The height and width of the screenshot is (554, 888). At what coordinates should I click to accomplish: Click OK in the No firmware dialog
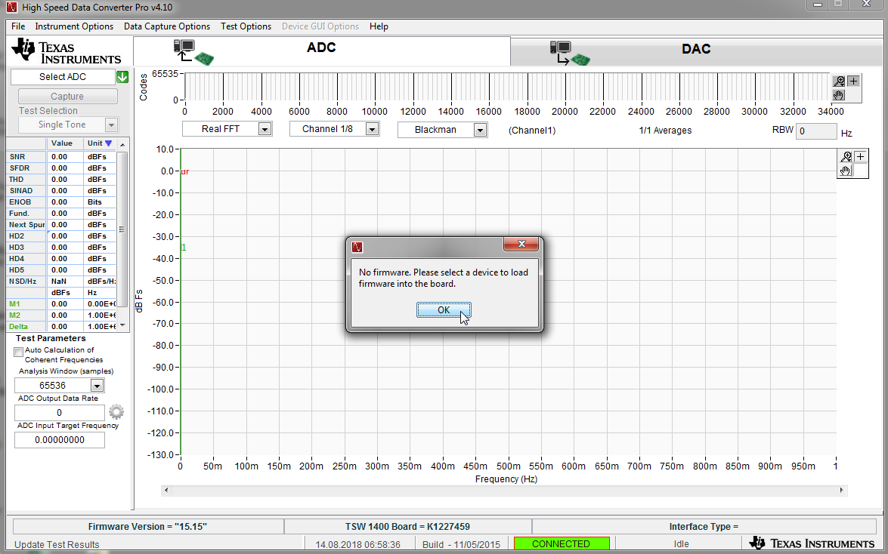(444, 310)
